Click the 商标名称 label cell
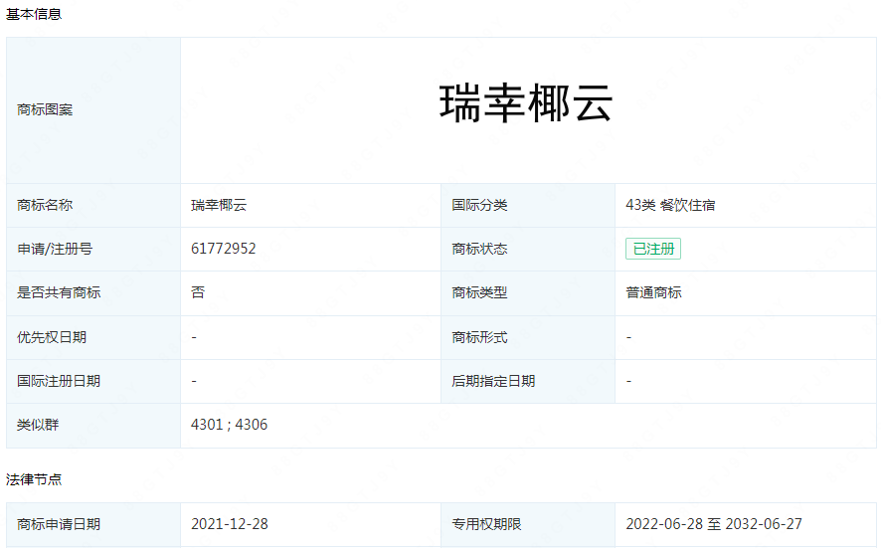 (x=93, y=205)
